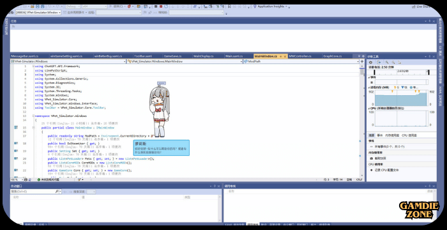Click the take snapshot button

[x=381, y=158]
